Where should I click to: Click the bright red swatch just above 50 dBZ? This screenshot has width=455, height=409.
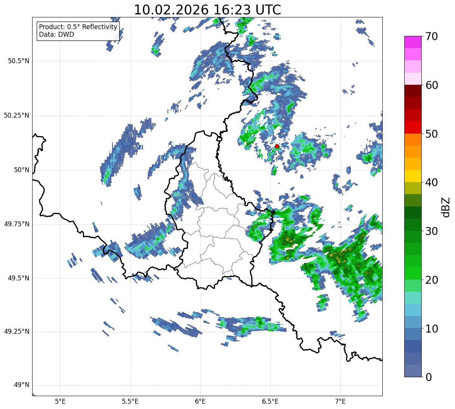tap(413, 127)
